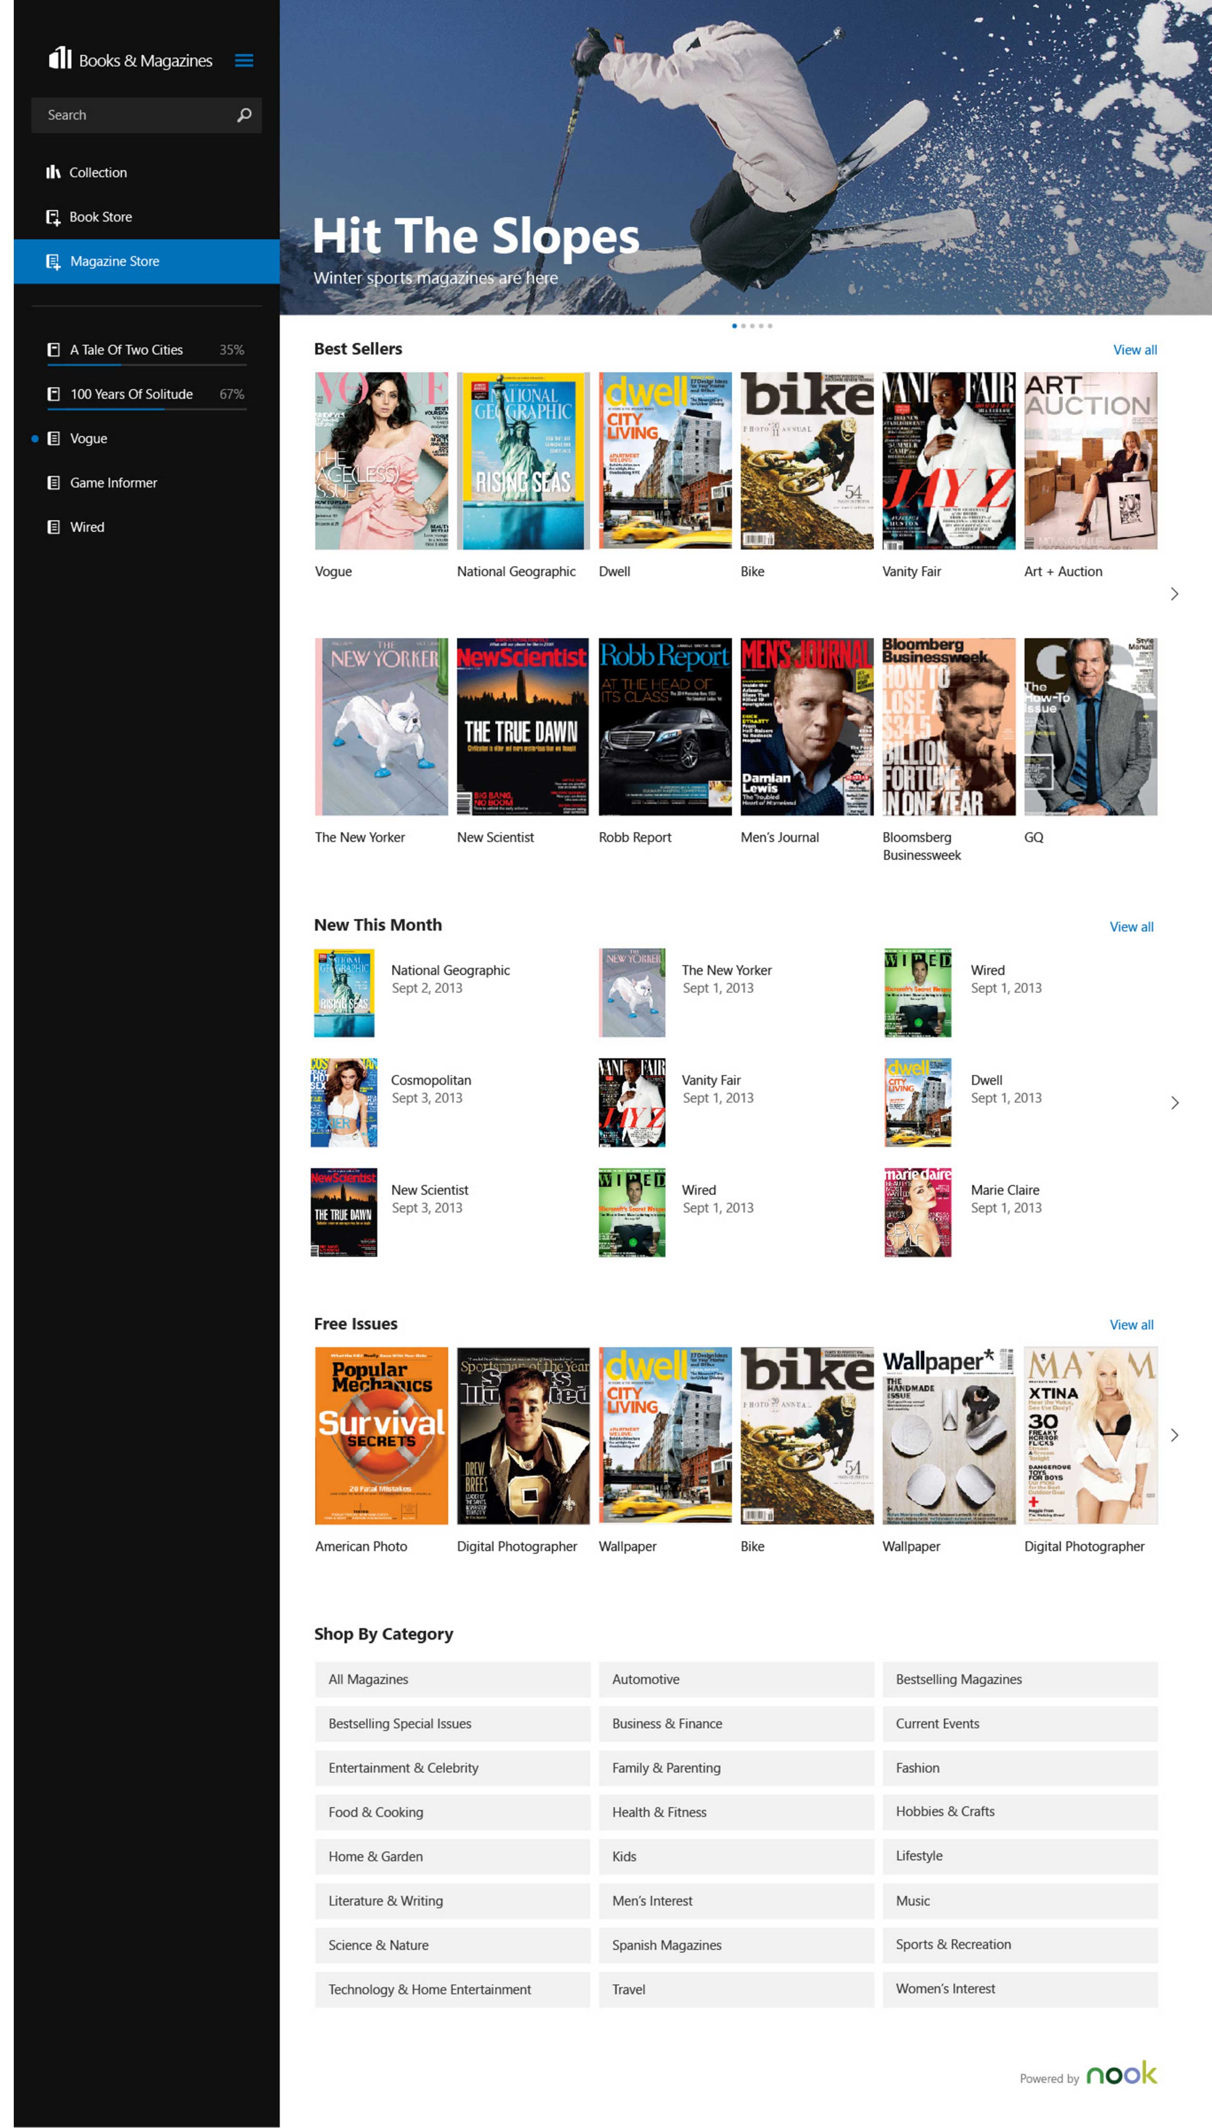The height and width of the screenshot is (2128, 1212).
Task: Click the Magazine Store icon
Action: coord(53,261)
